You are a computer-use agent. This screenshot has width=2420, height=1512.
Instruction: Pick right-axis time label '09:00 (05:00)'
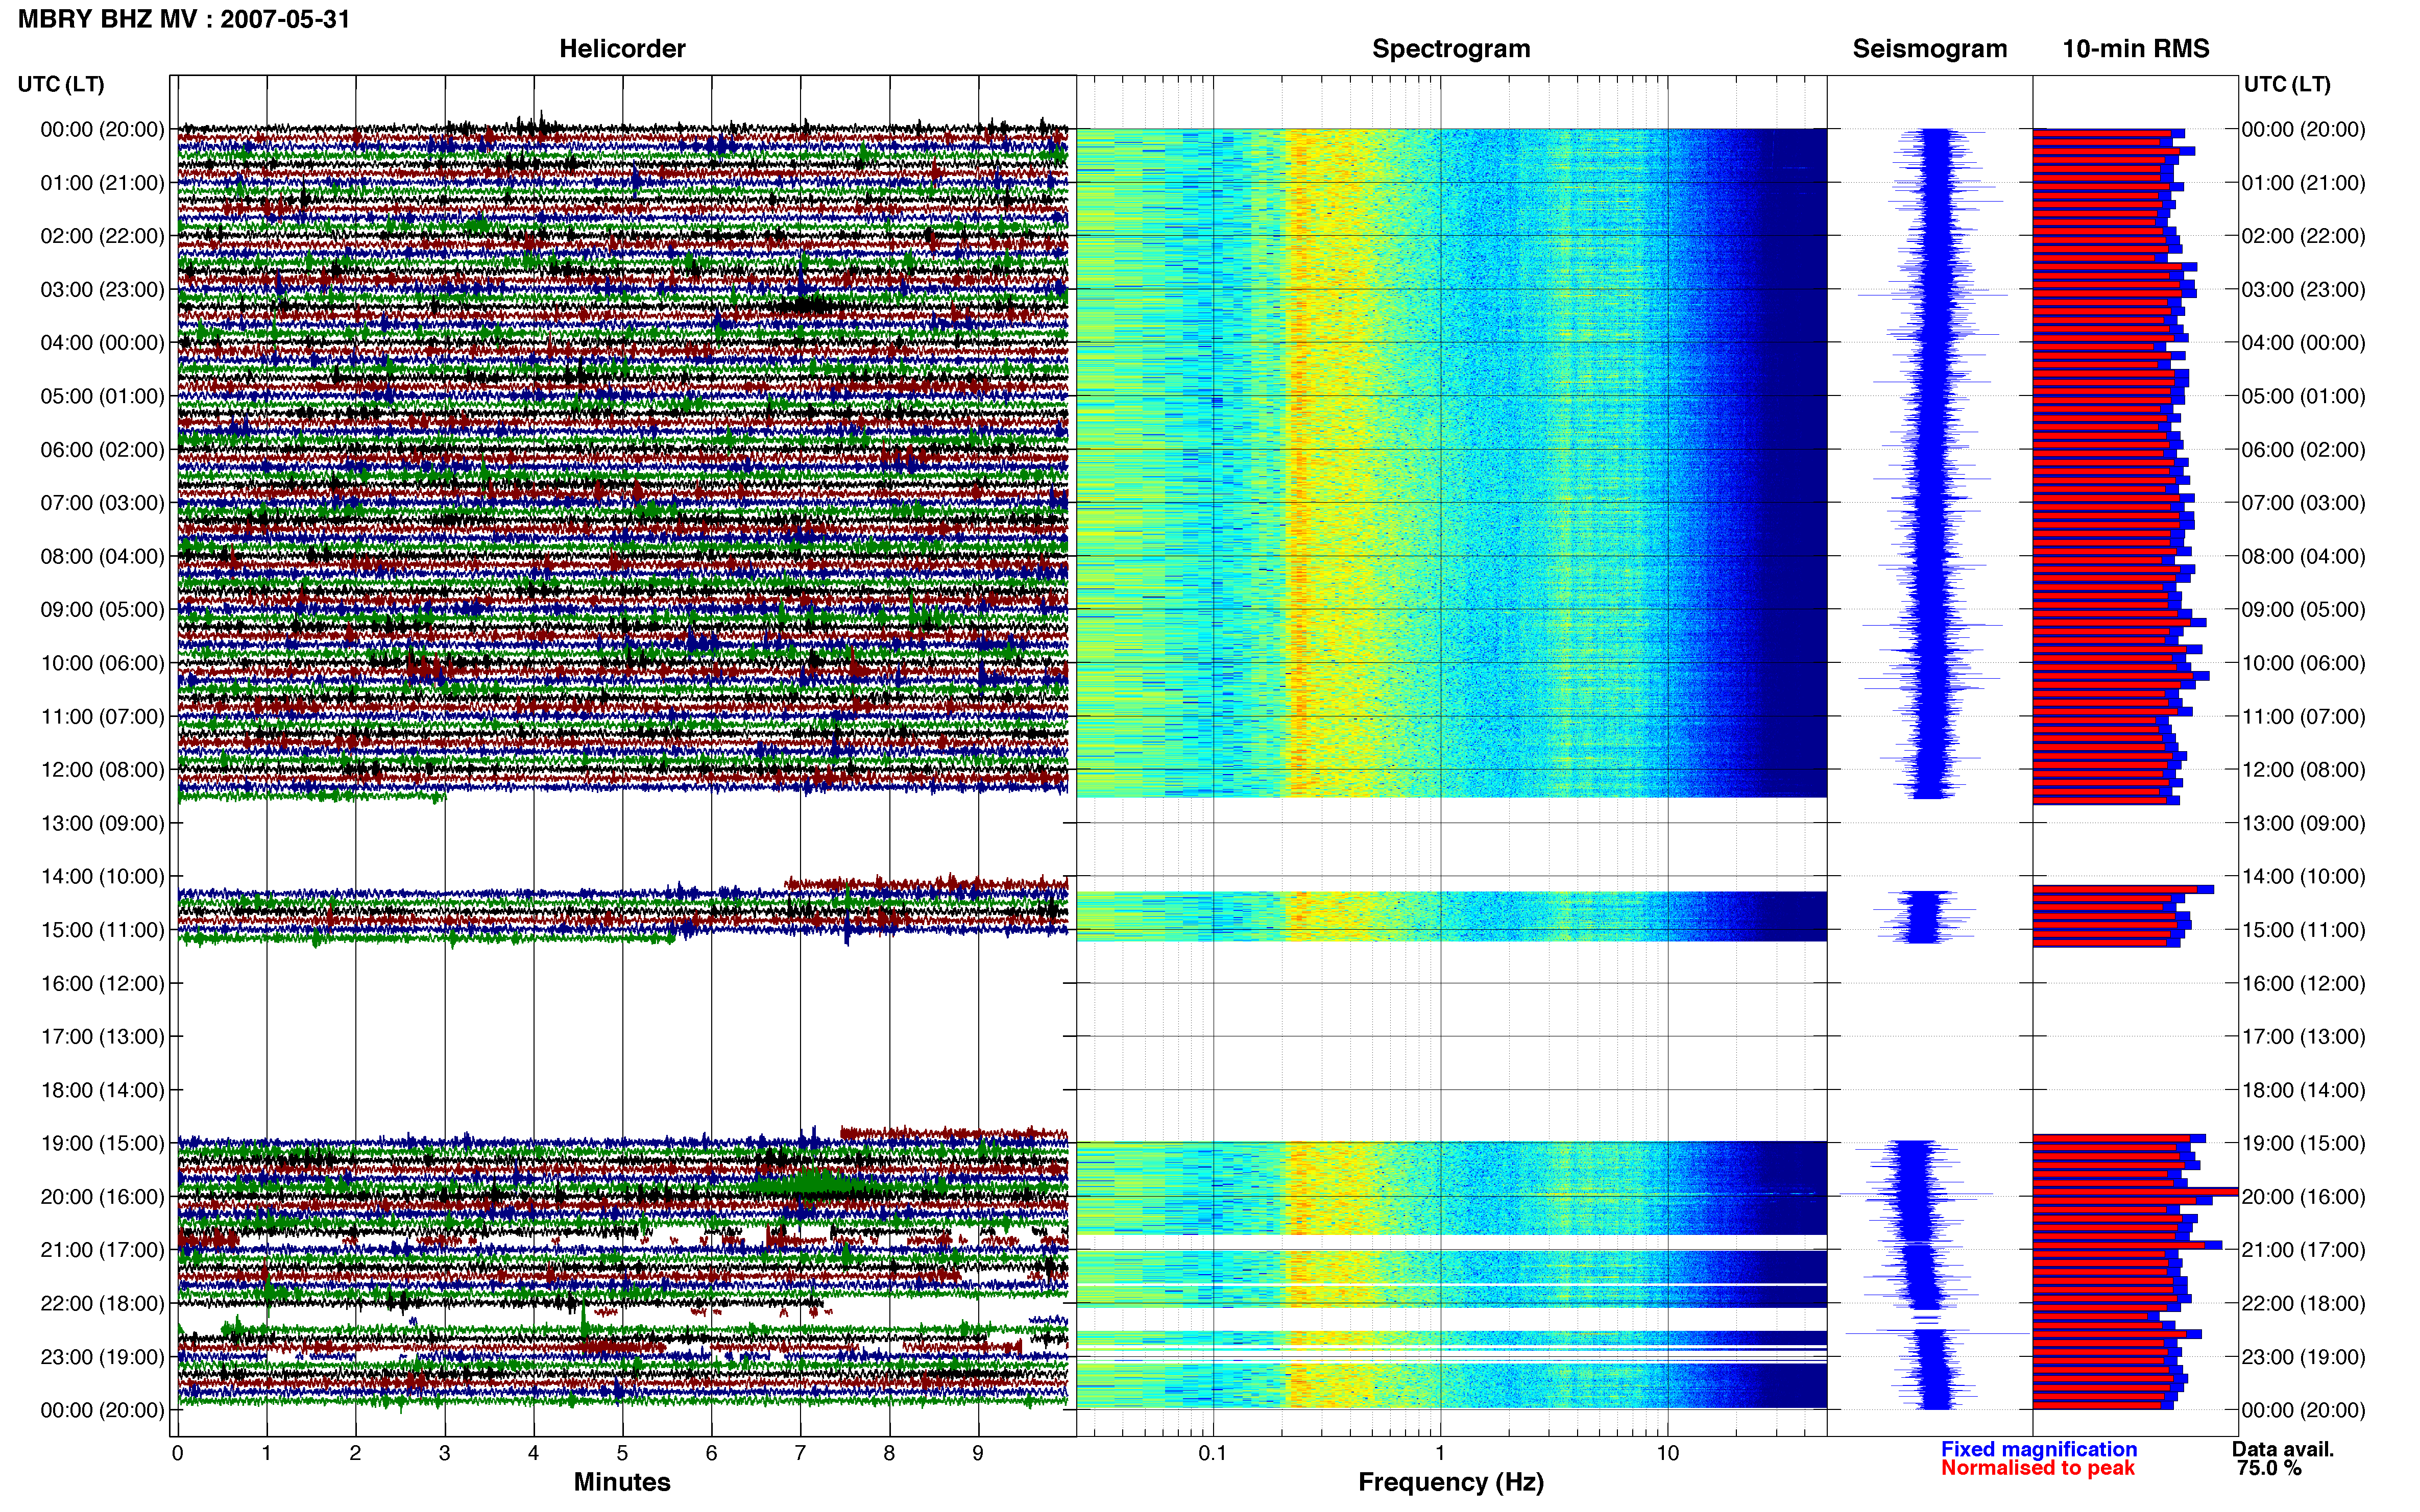[x=2304, y=610]
